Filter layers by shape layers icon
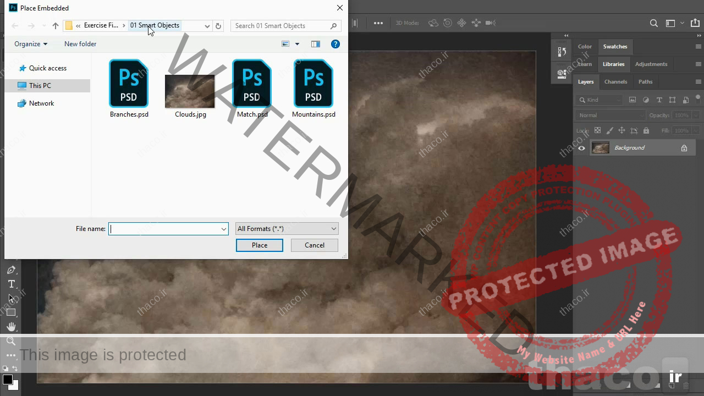This screenshot has height=396, width=704. pos(672,100)
